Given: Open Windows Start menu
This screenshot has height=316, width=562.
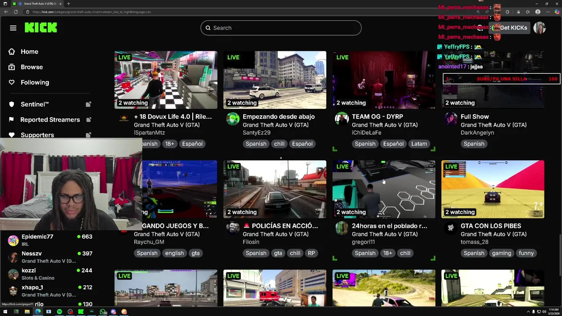Looking at the screenshot, I should [x=5, y=312].
